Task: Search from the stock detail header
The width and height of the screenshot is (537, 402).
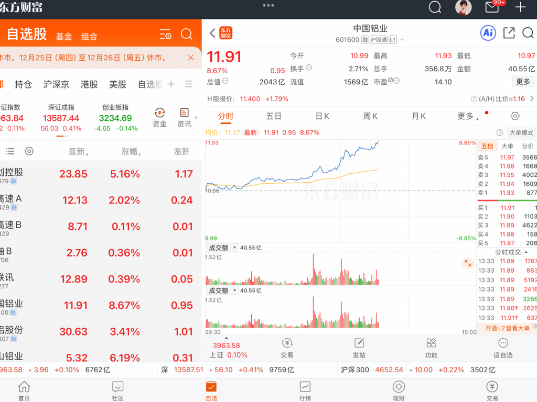Action: (528, 33)
